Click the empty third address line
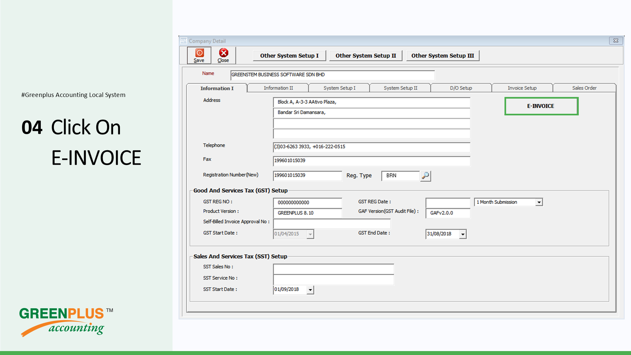Viewport: 631px width, 355px height. click(x=372, y=124)
